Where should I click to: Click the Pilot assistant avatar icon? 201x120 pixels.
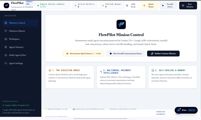click(179, 110)
